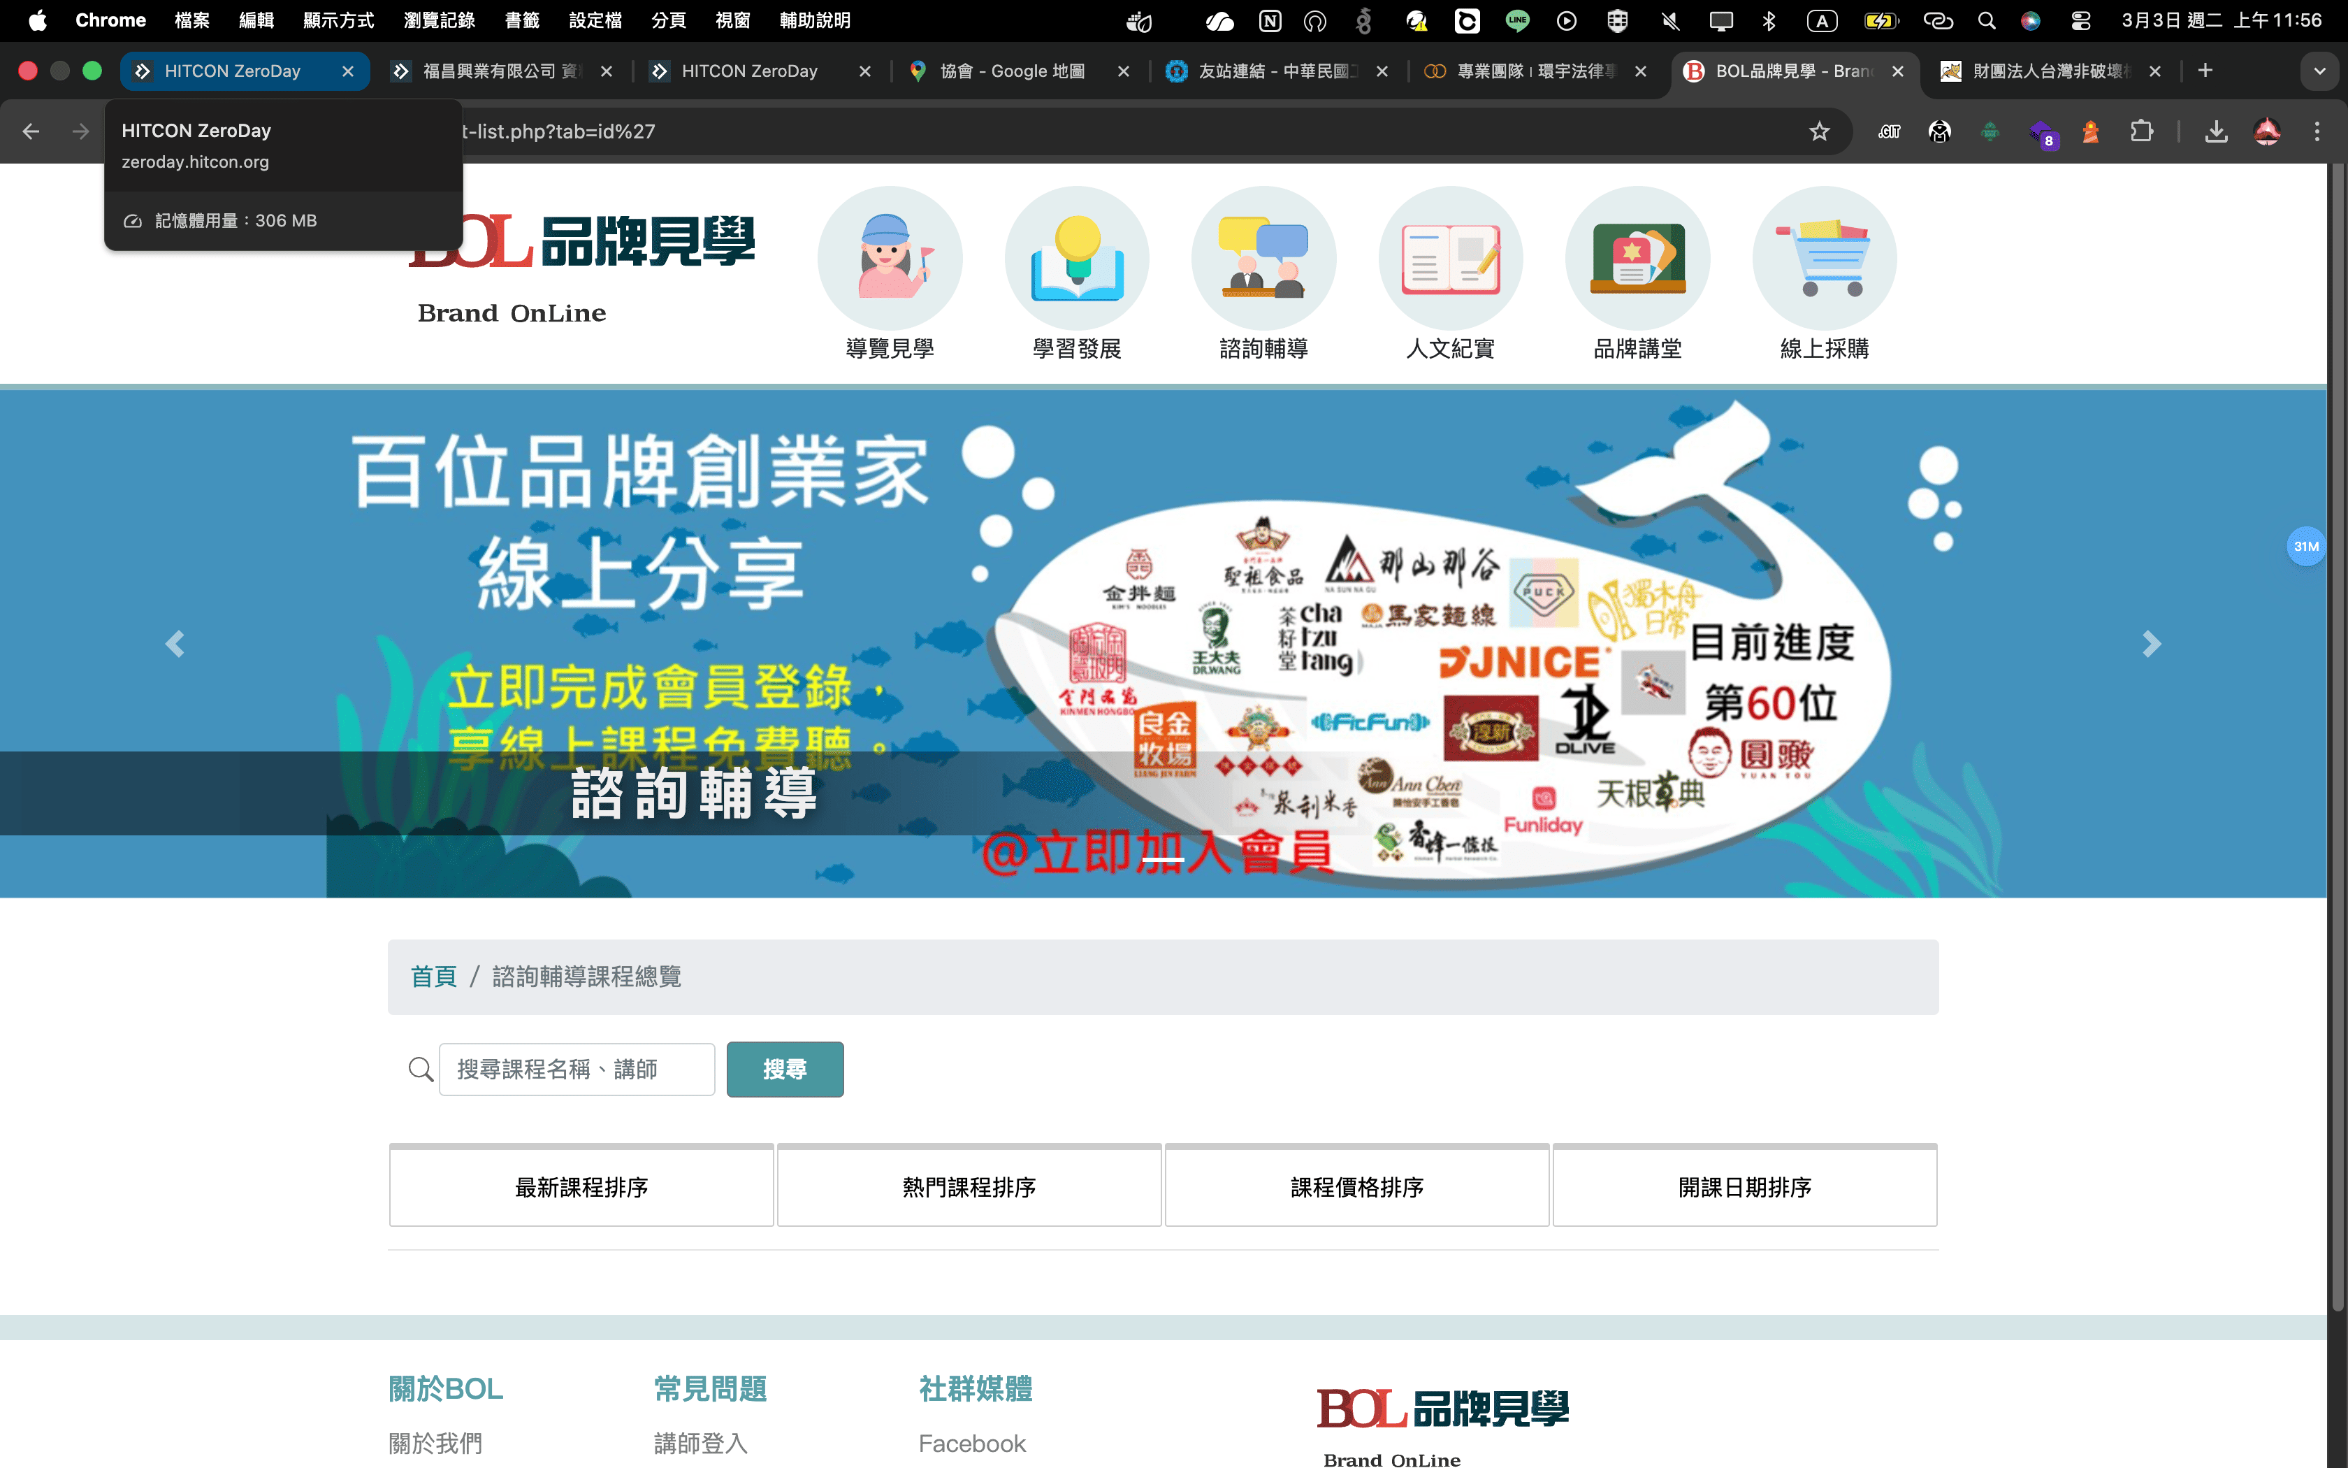
Task: Click the menu bar date and time
Action: (x=2222, y=20)
